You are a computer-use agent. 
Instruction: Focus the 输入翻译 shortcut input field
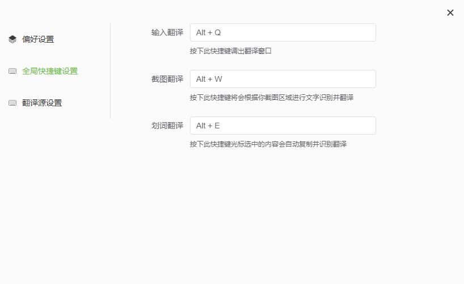click(x=282, y=32)
